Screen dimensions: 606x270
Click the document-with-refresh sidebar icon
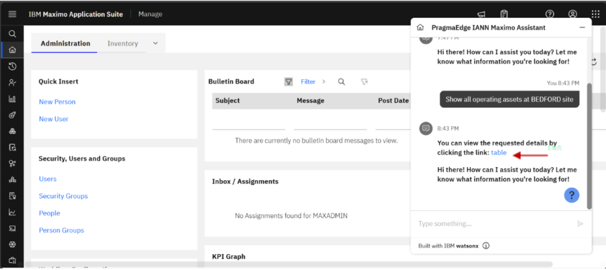tap(12, 147)
